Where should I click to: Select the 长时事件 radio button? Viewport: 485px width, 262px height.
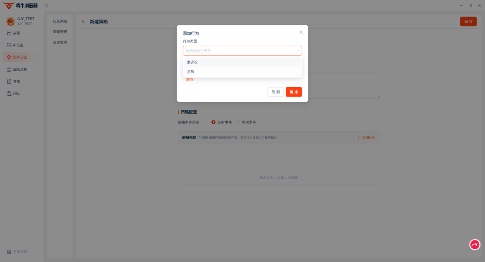pos(214,122)
